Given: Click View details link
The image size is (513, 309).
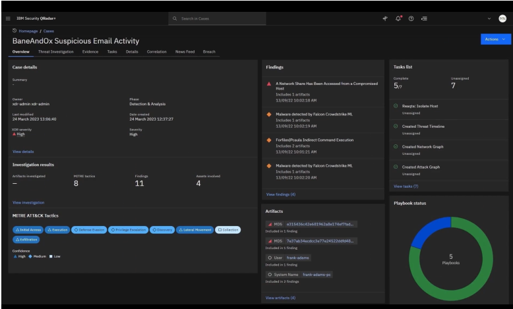Looking at the screenshot, I should (x=23, y=152).
